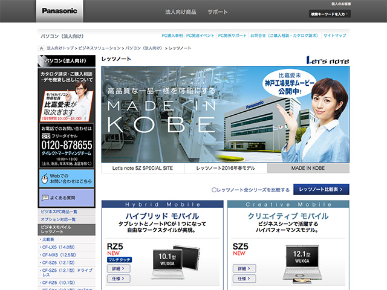Click the SZ5 12.1型 laptop image
The height and width of the screenshot is (290, 387).
pos(302,264)
